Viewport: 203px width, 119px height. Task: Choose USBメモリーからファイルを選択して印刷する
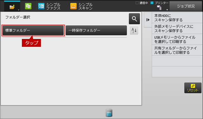177,40
